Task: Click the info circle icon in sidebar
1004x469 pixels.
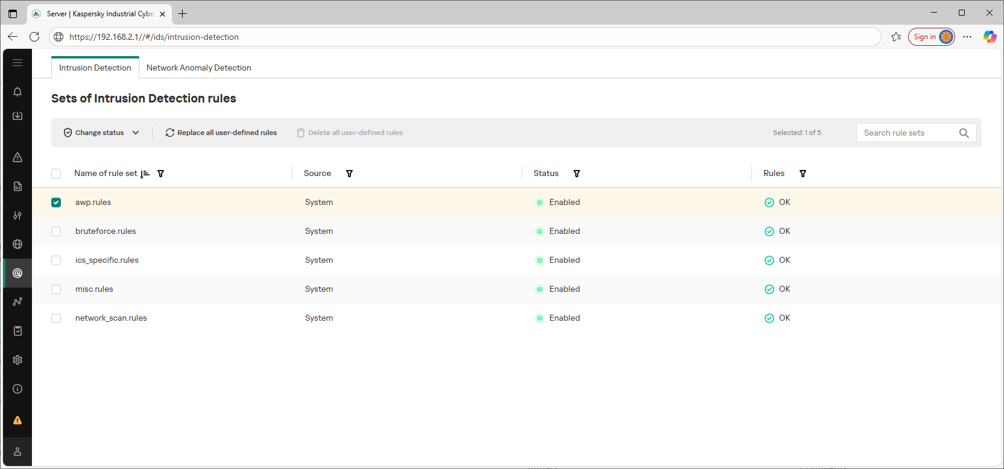Action: tap(17, 389)
